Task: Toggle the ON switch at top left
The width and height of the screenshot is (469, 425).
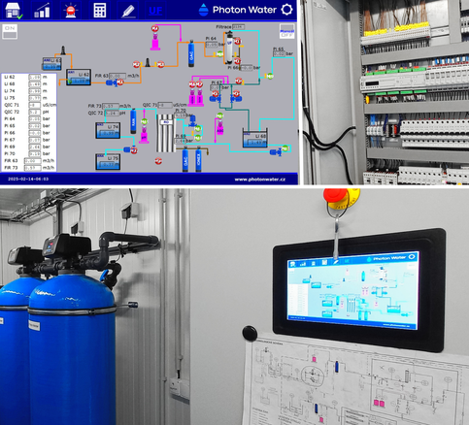Action: 10,31
